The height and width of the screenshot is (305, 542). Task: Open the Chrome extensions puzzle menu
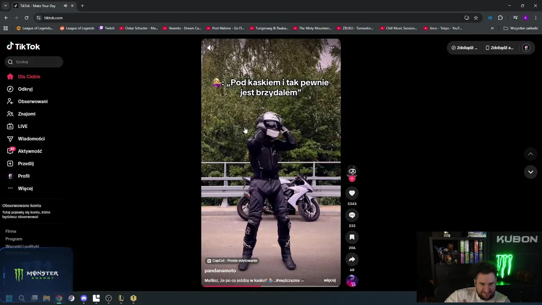pyautogui.click(x=500, y=18)
